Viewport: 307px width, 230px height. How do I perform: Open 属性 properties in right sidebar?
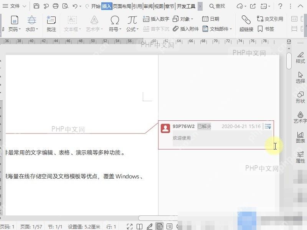[300, 158]
